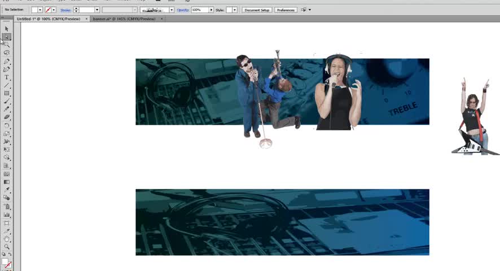Click the Preferences button
The image size is (500, 271).
click(x=286, y=10)
